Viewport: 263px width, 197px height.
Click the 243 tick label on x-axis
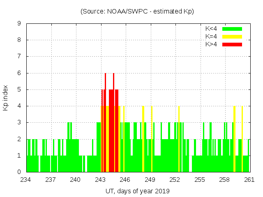click(x=100, y=180)
